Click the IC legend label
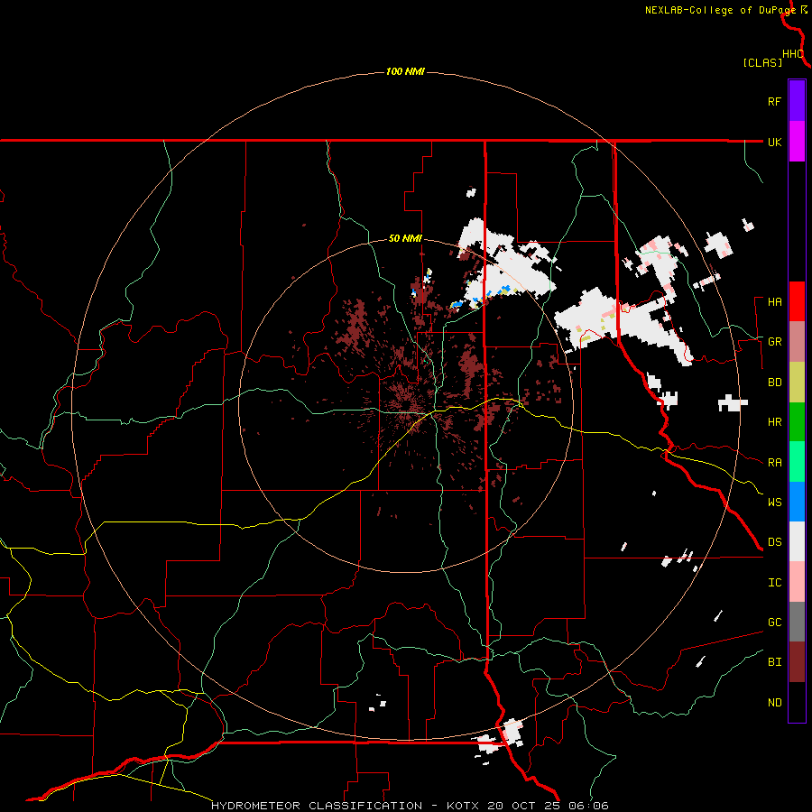Viewport: 812px width, 812px height. pos(774,583)
